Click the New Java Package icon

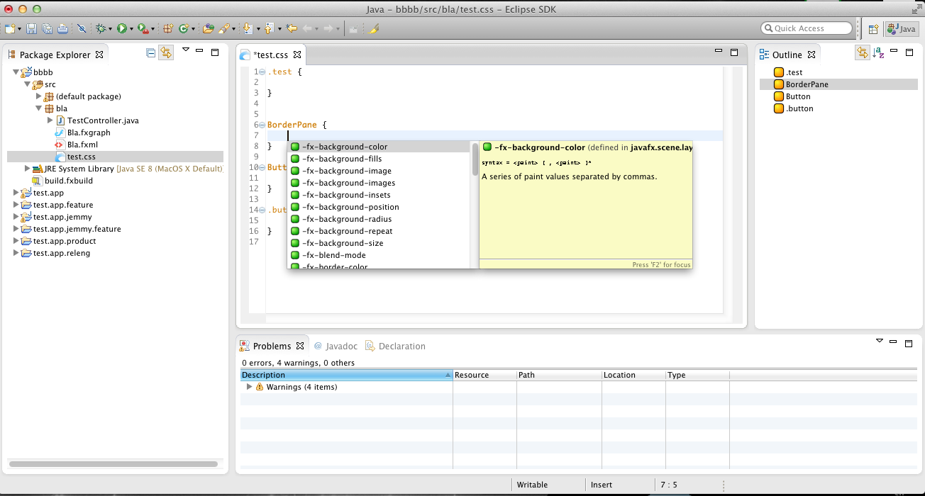pyautogui.click(x=168, y=28)
